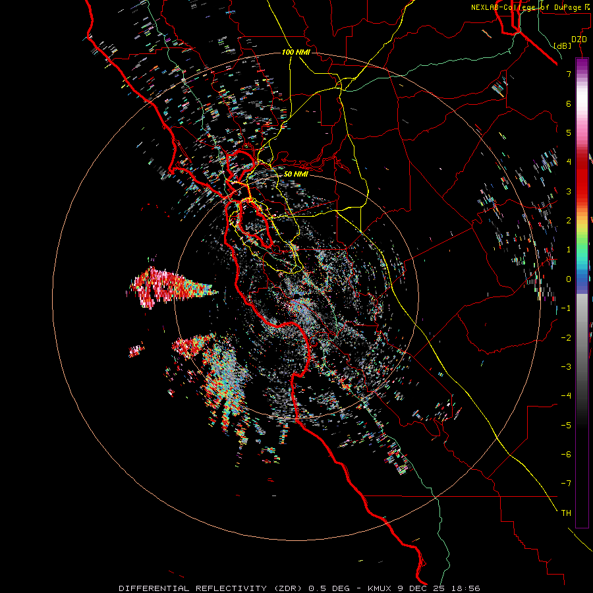This screenshot has width=593, height=593.
Task: Click the green-cyan echo cluster offshore southwest
Action: click(x=225, y=378)
